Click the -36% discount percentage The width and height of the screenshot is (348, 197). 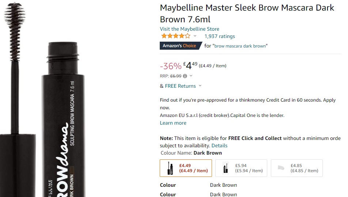(171, 66)
